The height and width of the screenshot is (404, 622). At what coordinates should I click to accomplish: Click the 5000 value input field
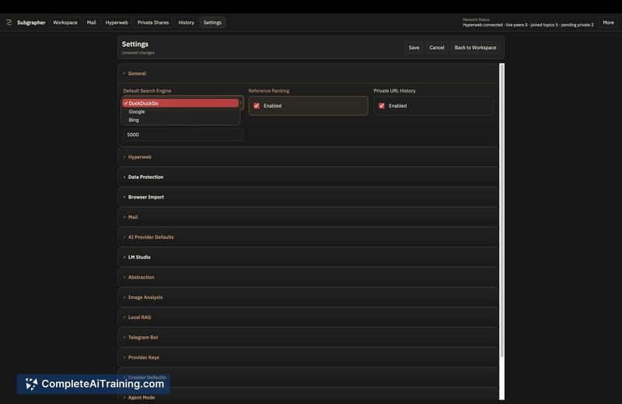pos(183,135)
